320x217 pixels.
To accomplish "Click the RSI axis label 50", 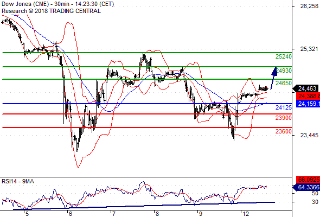I will point(315,193).
